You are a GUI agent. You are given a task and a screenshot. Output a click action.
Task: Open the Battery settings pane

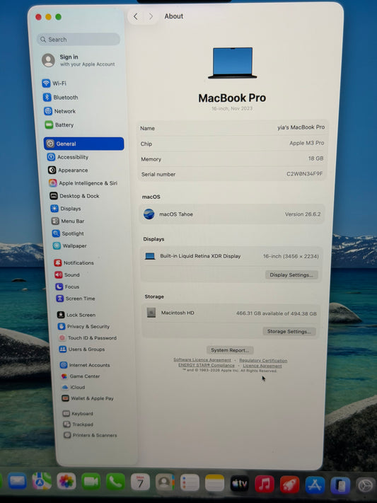[x=59, y=125]
